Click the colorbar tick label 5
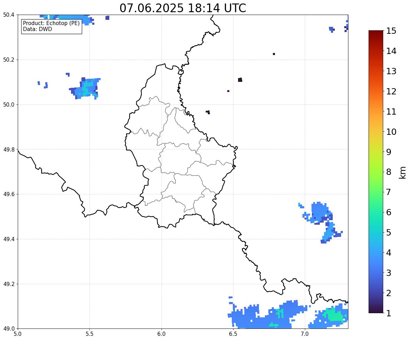Viewport: 410px width, 340px height. pyautogui.click(x=388, y=232)
